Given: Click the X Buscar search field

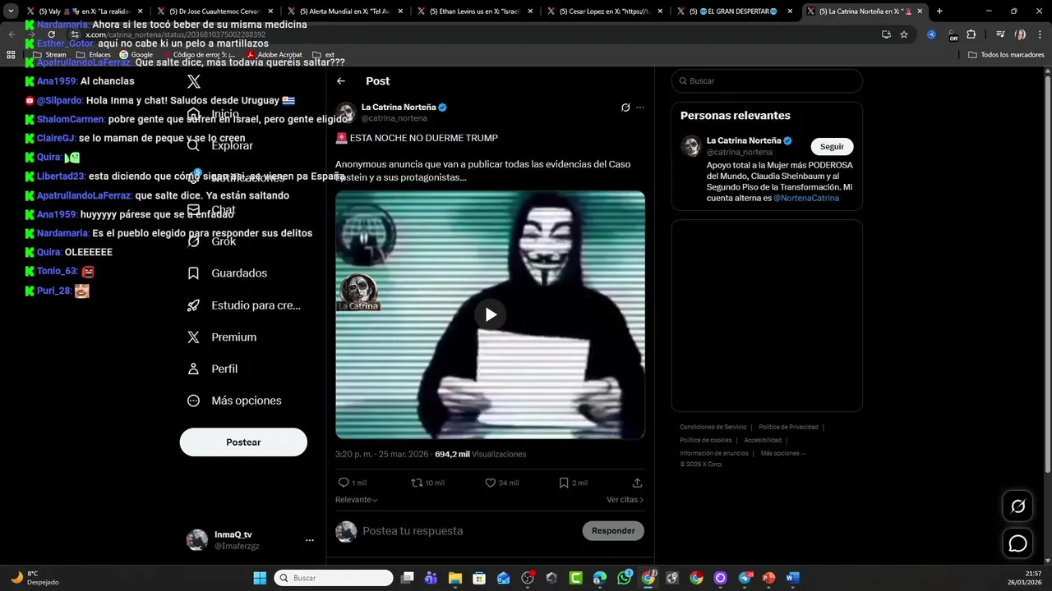Looking at the screenshot, I should (x=767, y=81).
